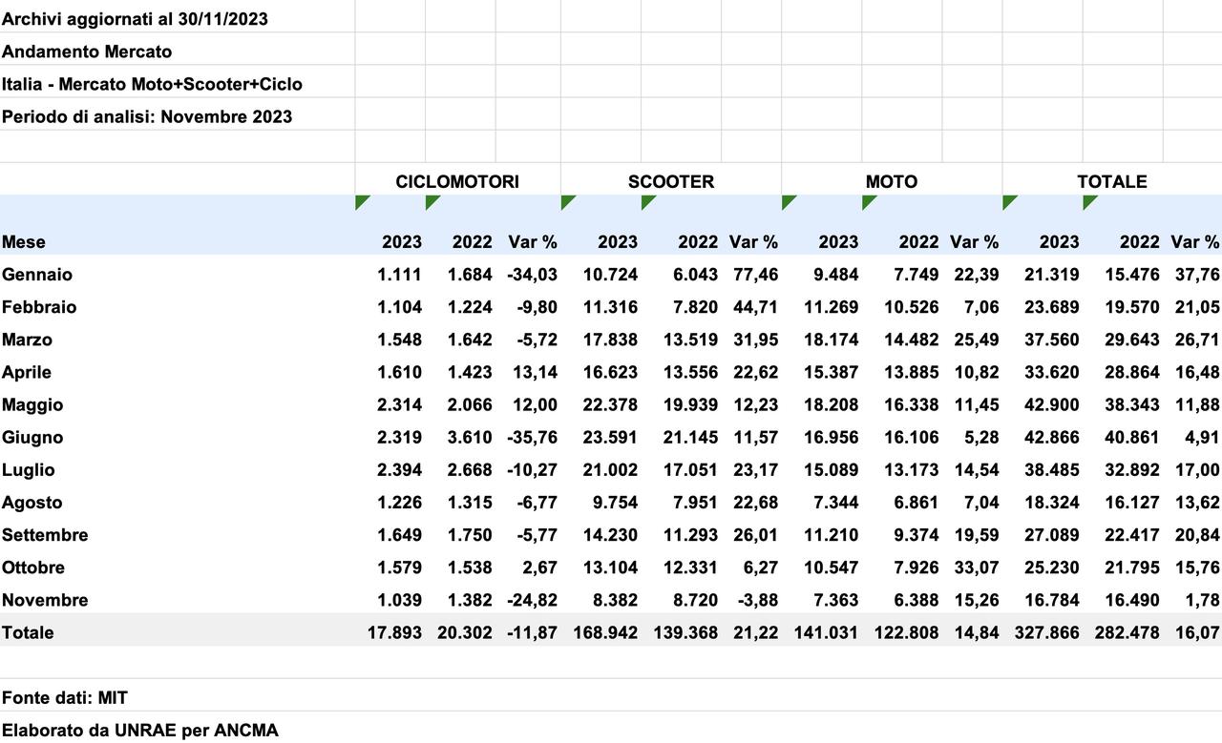Click the Totale row label at bottom

[x=28, y=632]
